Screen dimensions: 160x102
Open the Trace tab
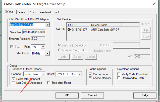(x=22, y=12)
